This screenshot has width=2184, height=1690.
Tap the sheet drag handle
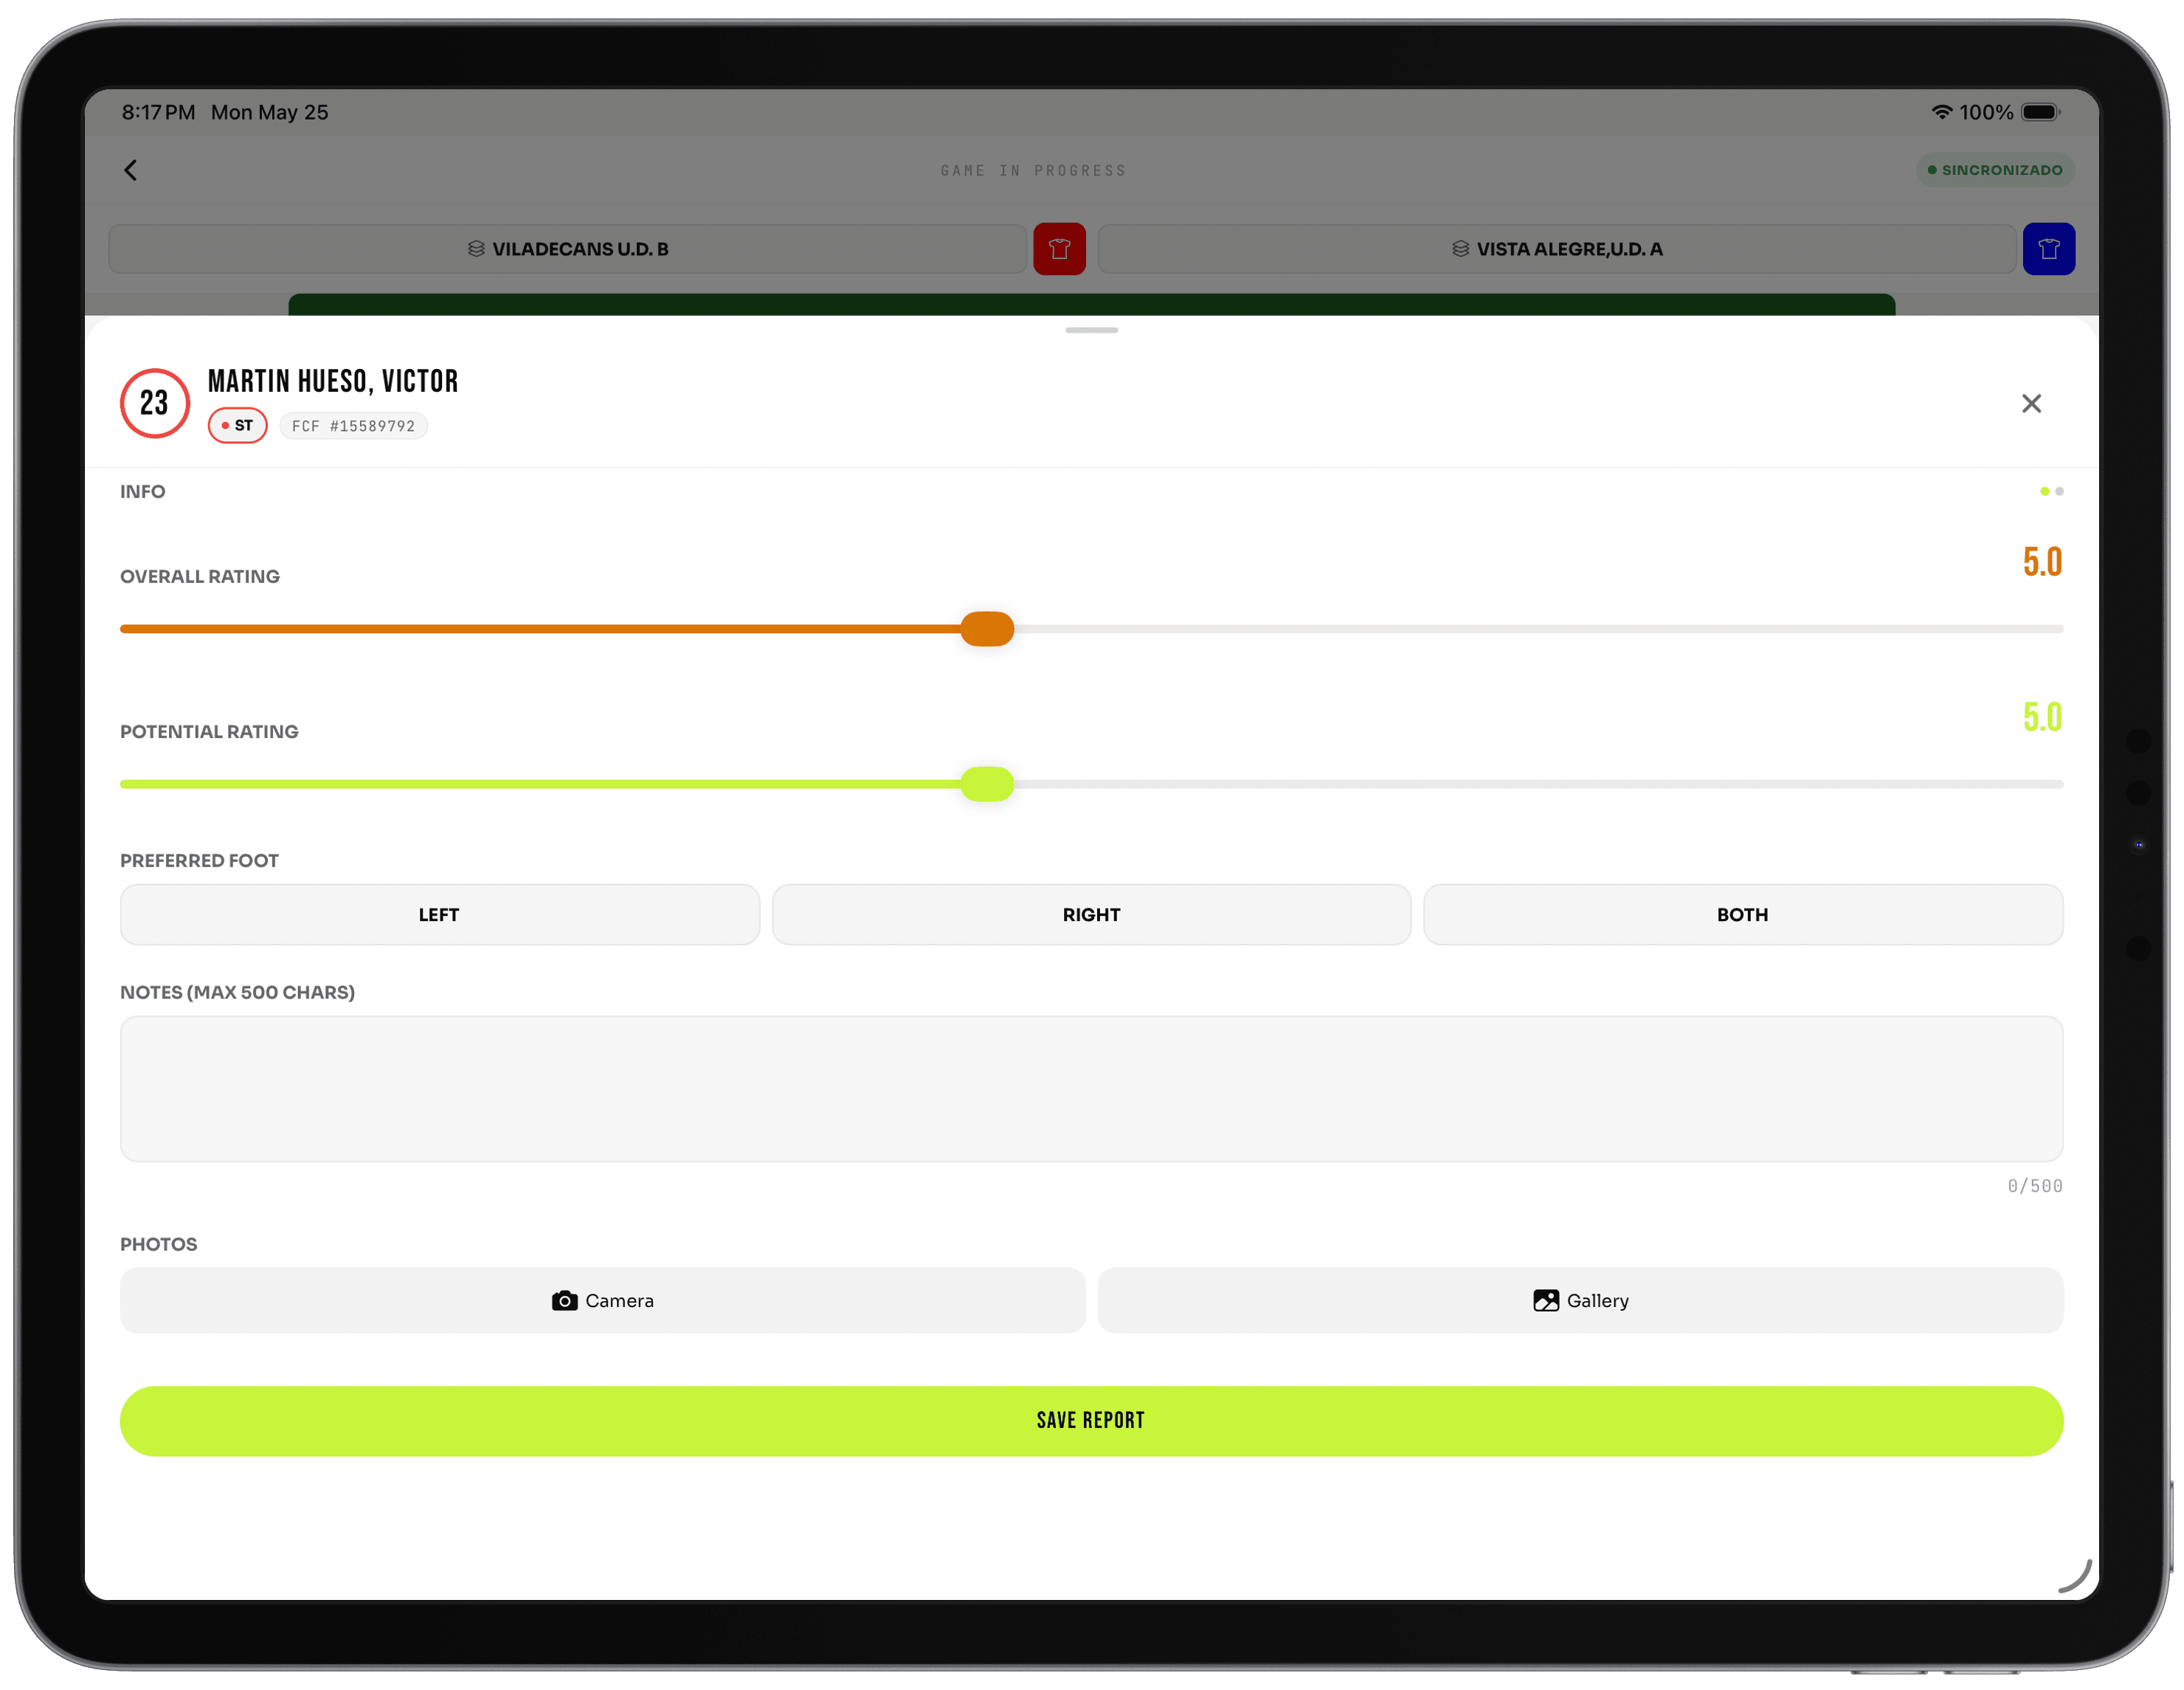(x=1091, y=330)
